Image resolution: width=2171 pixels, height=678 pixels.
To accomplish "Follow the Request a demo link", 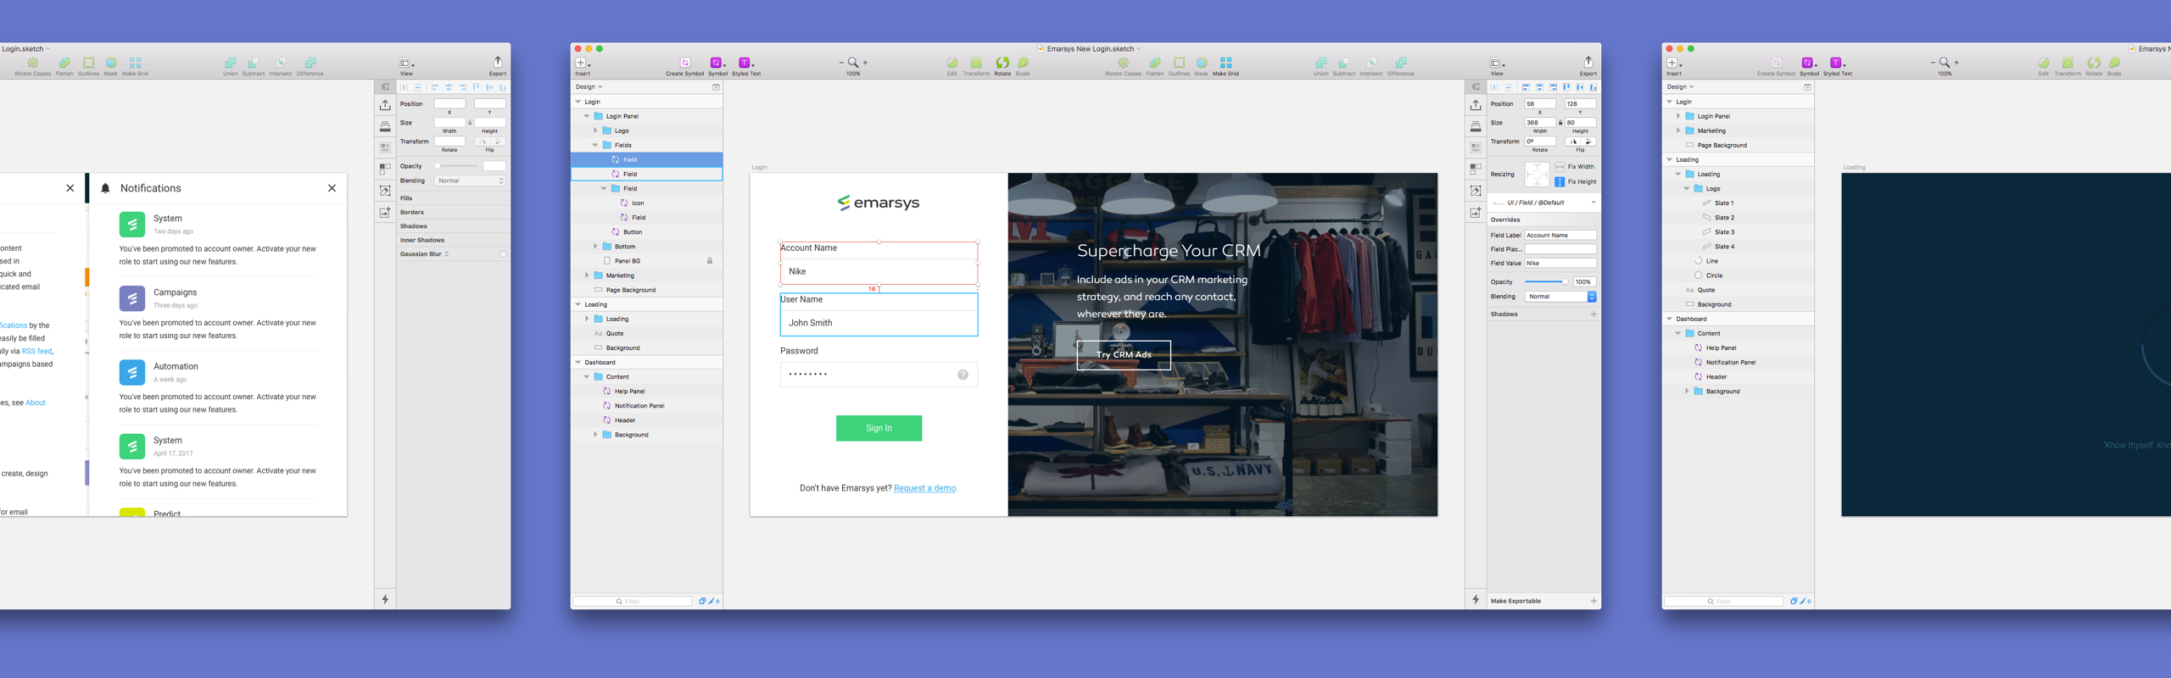I will tap(924, 488).
